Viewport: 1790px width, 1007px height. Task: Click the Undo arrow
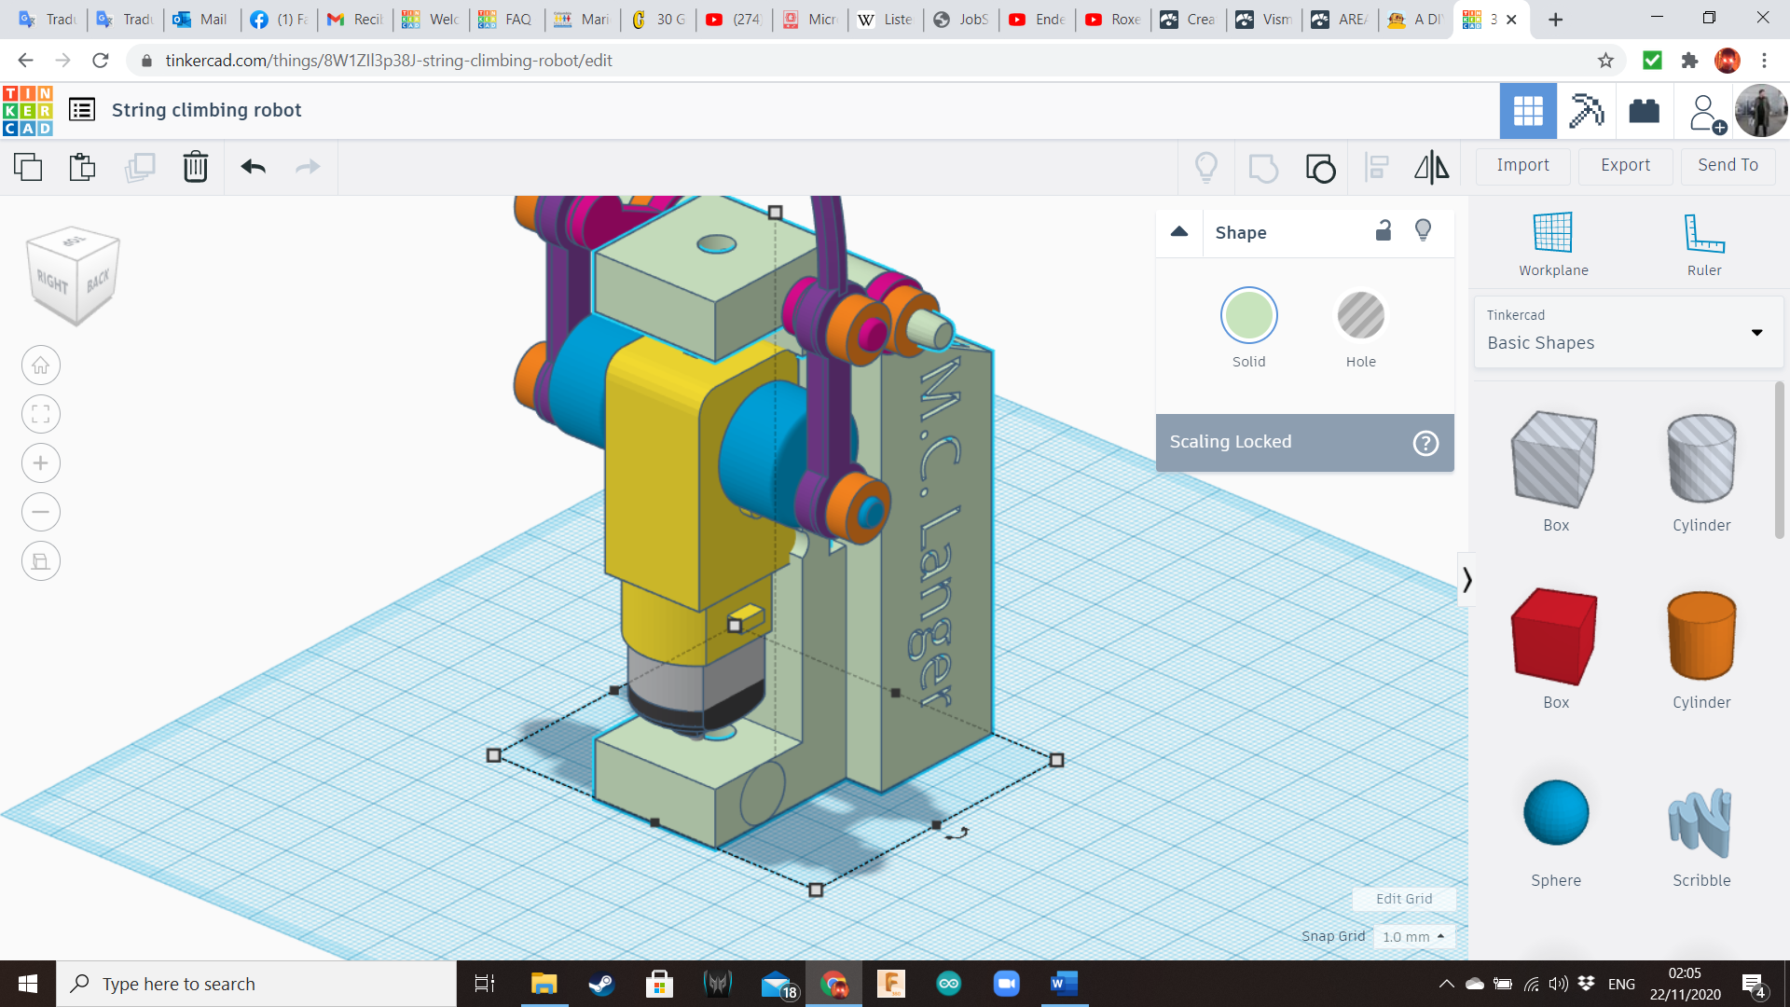point(253,167)
